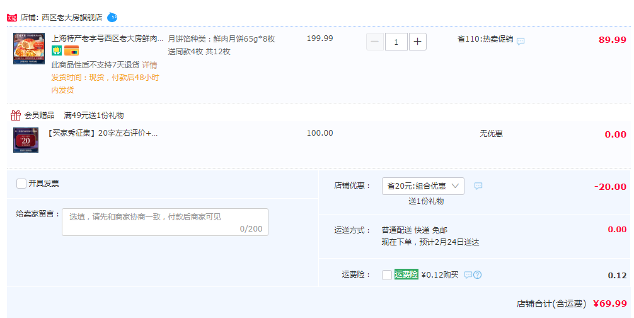
Task: Click the 省110:热卖促销 promotion text
Action: 485,39
